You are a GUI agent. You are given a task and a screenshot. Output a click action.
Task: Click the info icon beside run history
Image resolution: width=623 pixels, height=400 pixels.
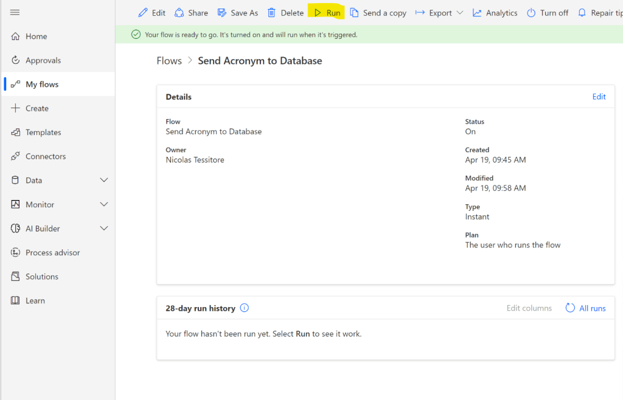245,308
